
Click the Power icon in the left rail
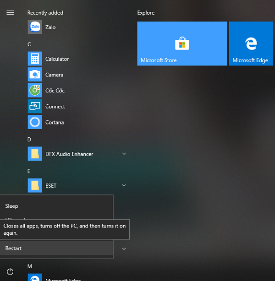coord(10,271)
